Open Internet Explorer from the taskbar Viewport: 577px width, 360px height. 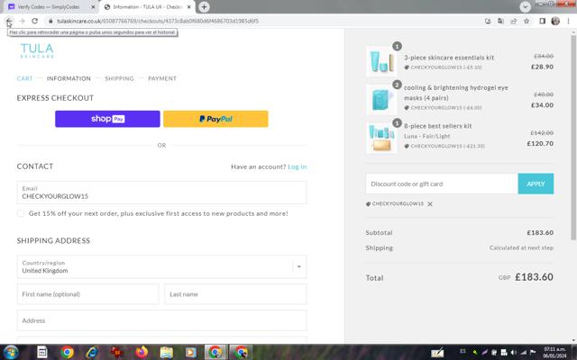tap(92, 352)
